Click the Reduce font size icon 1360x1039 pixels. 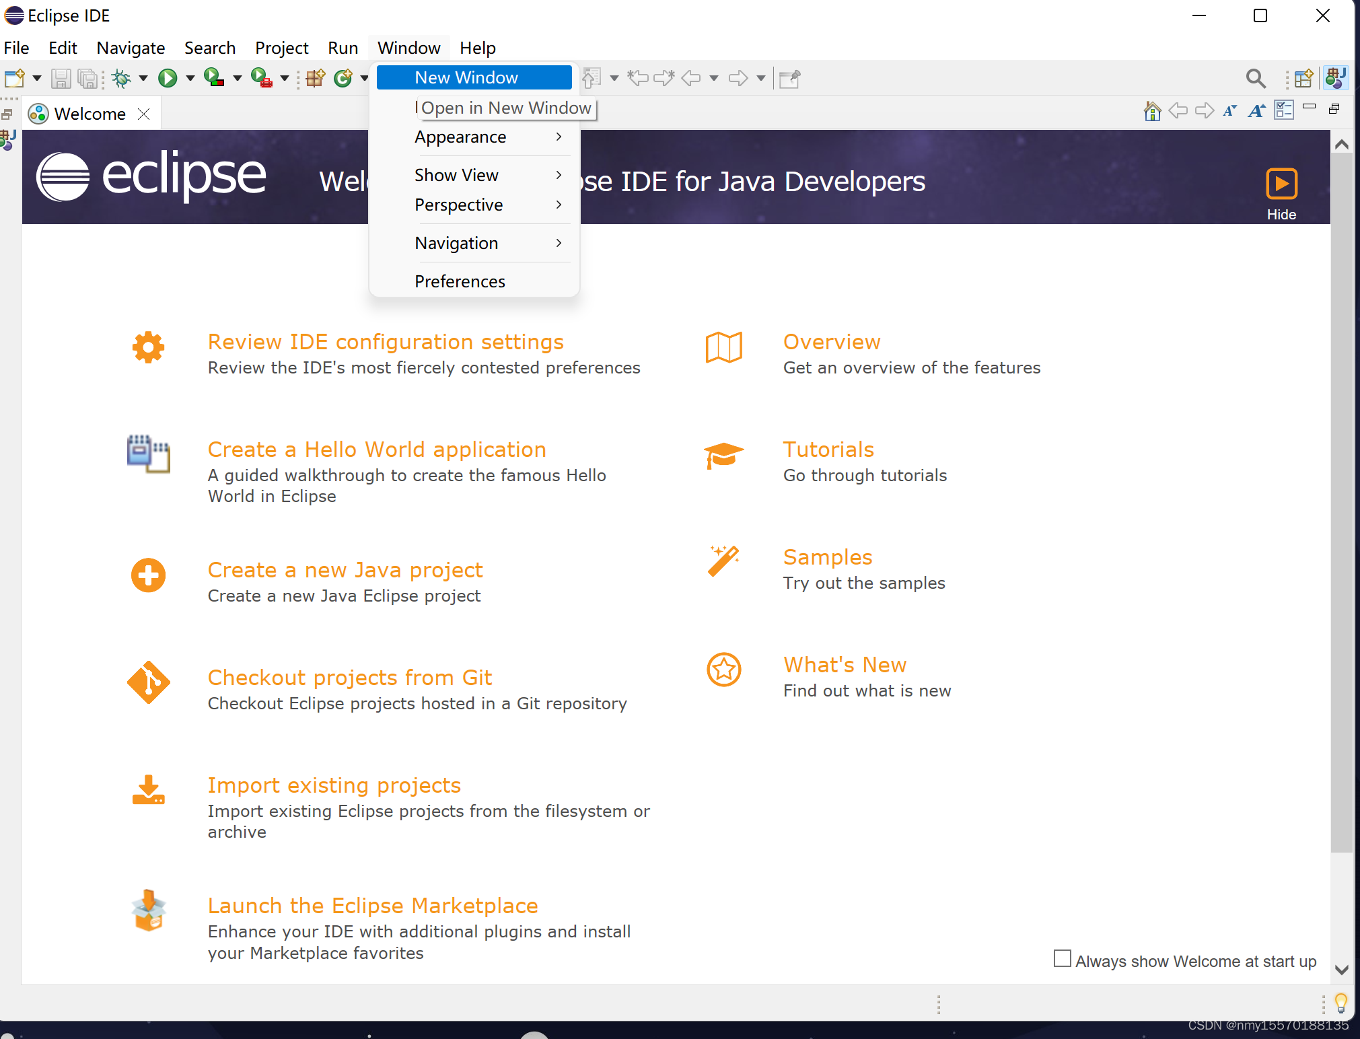1229,111
